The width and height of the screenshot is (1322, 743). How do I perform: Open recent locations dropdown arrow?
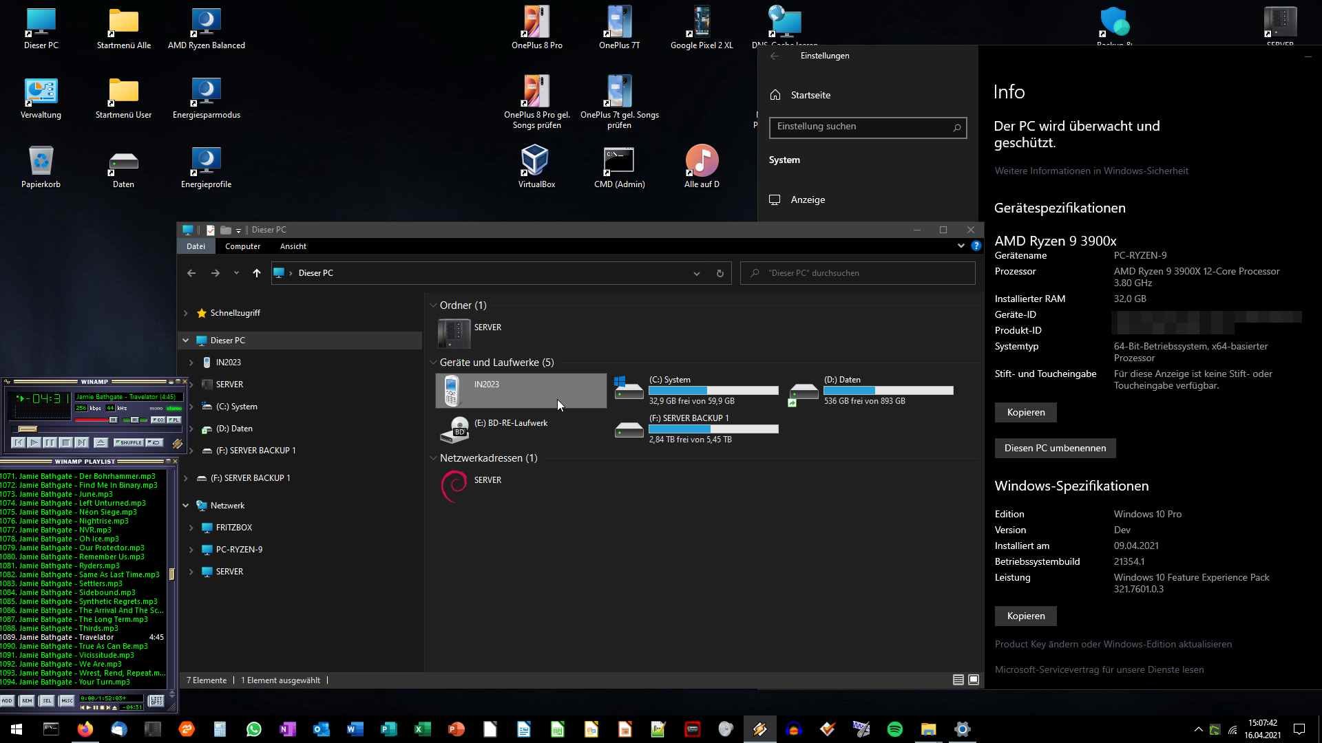tap(236, 273)
